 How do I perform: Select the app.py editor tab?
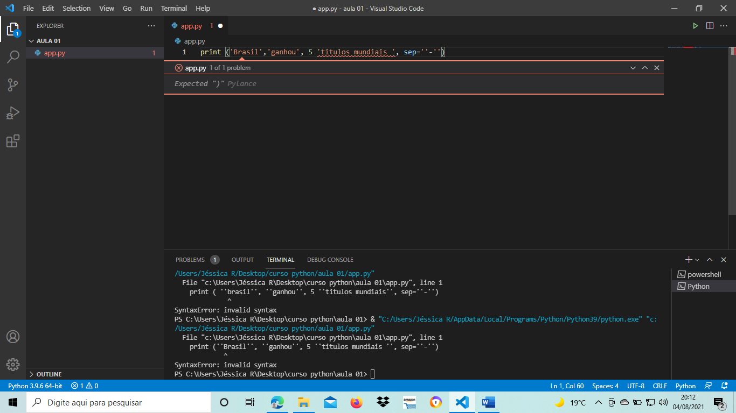(x=196, y=26)
